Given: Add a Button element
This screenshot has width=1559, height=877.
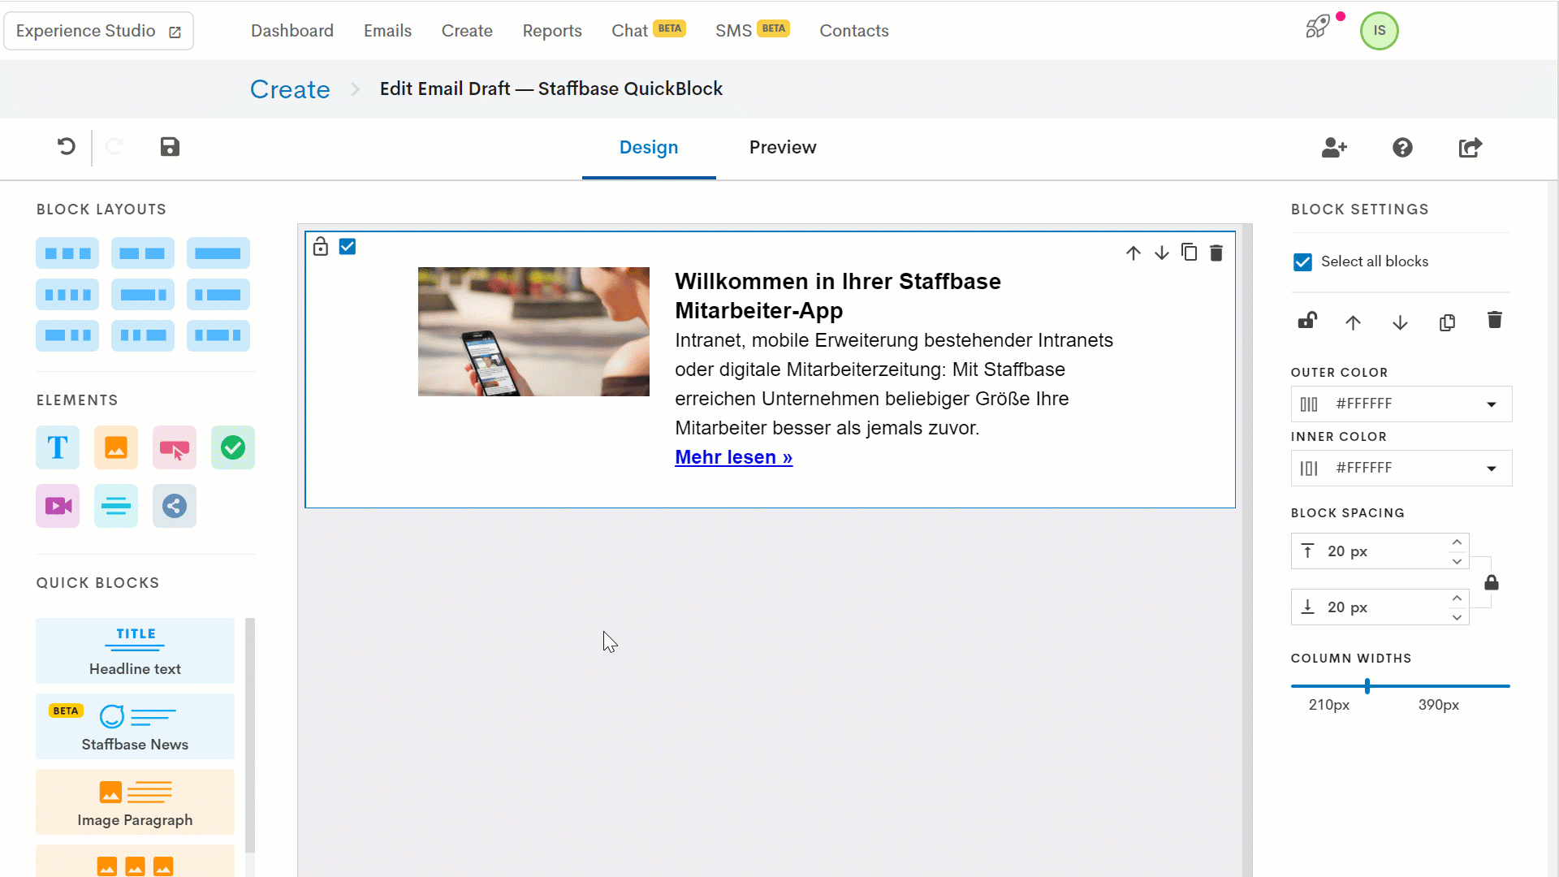Looking at the screenshot, I should [175, 447].
